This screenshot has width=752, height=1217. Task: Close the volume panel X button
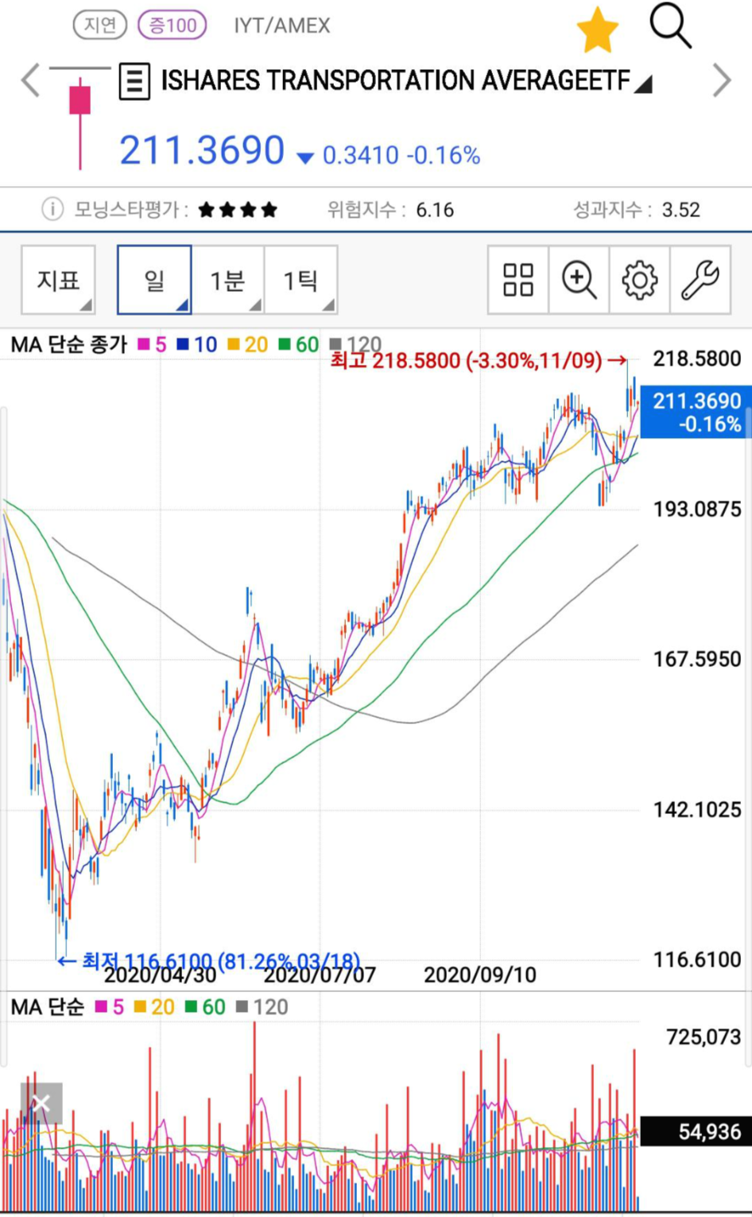[x=41, y=1103]
